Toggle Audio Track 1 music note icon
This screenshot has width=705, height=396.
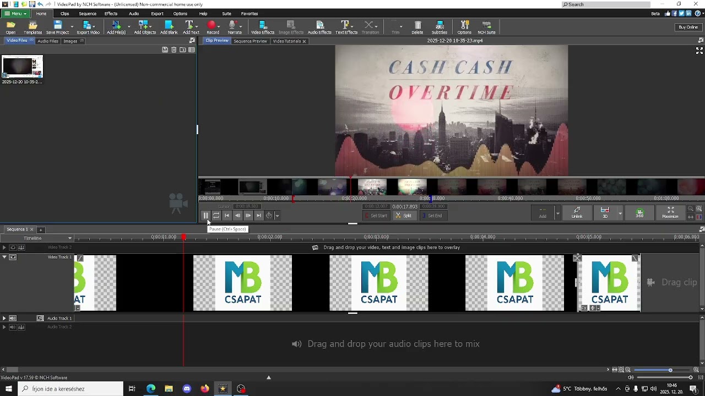[x=40, y=318]
